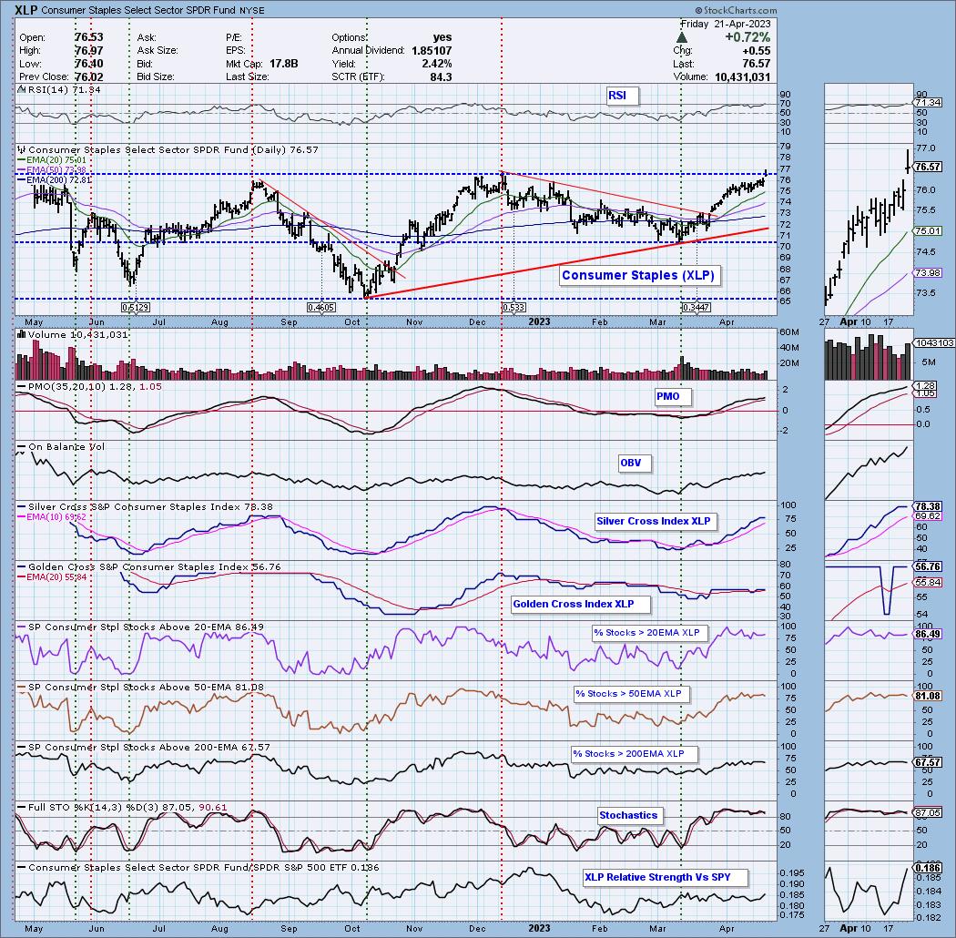
Task: Click the 86.49 value tag on right
Action: tap(928, 634)
